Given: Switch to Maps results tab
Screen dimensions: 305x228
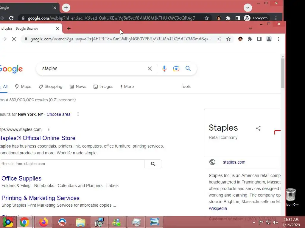Looking at the screenshot, I should (x=23, y=86).
